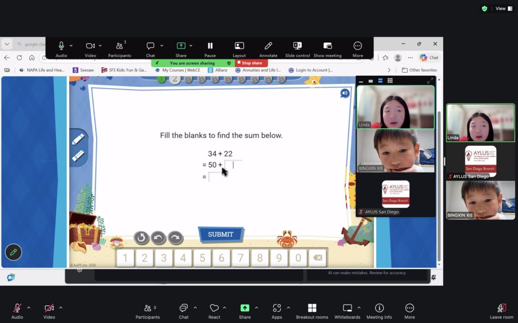Expand the Whiteboards options arrow
Viewport: 518px width, 323px height.
pos(359,308)
